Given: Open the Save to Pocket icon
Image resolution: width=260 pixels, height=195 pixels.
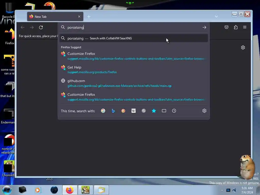Looking at the screenshot, I should [x=226, y=27].
